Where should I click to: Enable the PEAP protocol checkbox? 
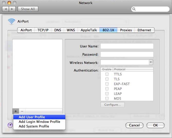[107, 89]
